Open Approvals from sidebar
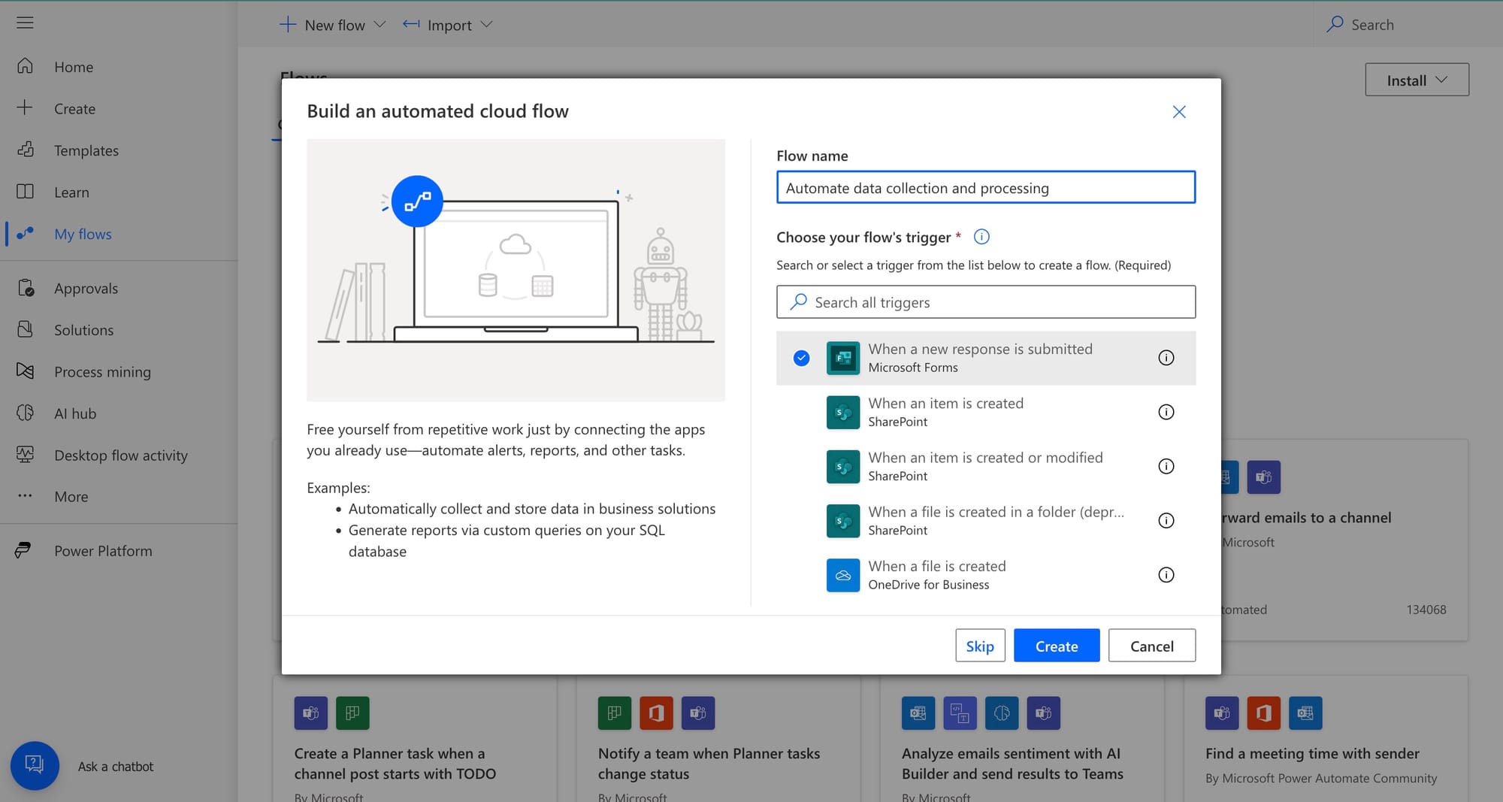Screen dimensions: 1503x802 [x=86, y=288]
